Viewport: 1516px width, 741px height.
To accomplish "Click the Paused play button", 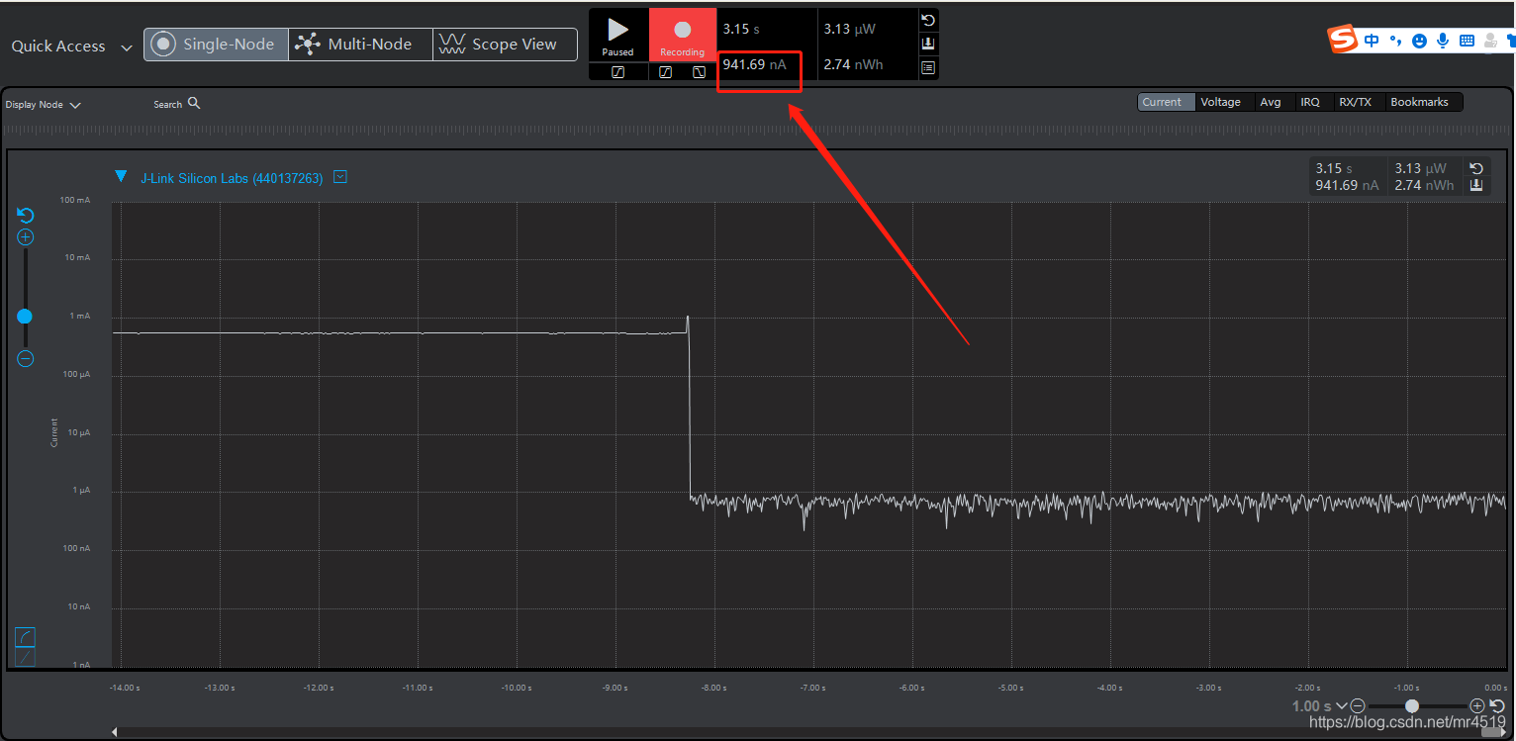I will point(618,36).
